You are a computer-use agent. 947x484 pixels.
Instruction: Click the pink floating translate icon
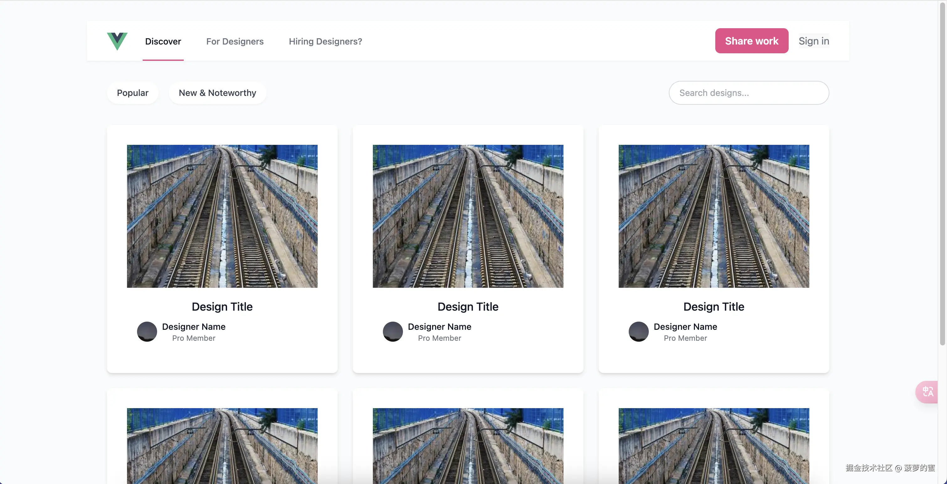click(x=927, y=392)
